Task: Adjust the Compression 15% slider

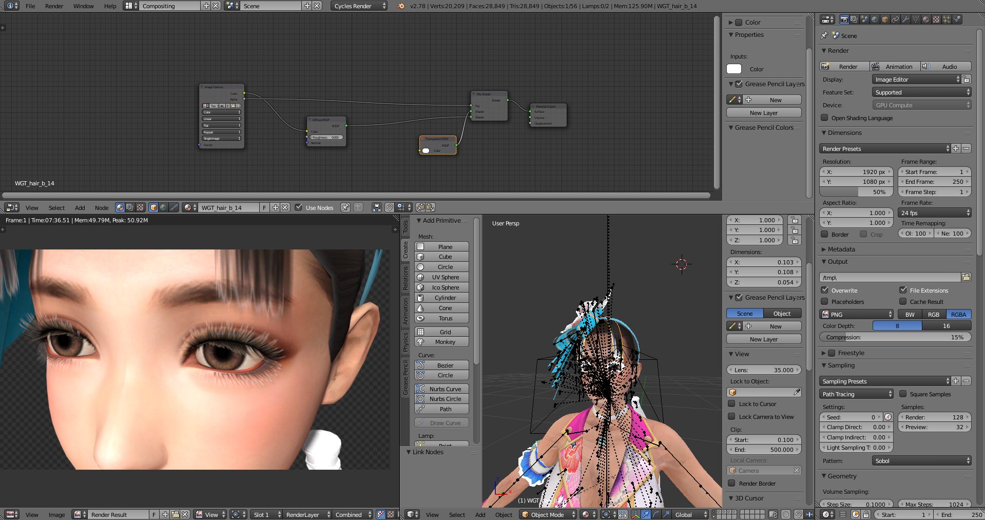Action: [x=895, y=337]
